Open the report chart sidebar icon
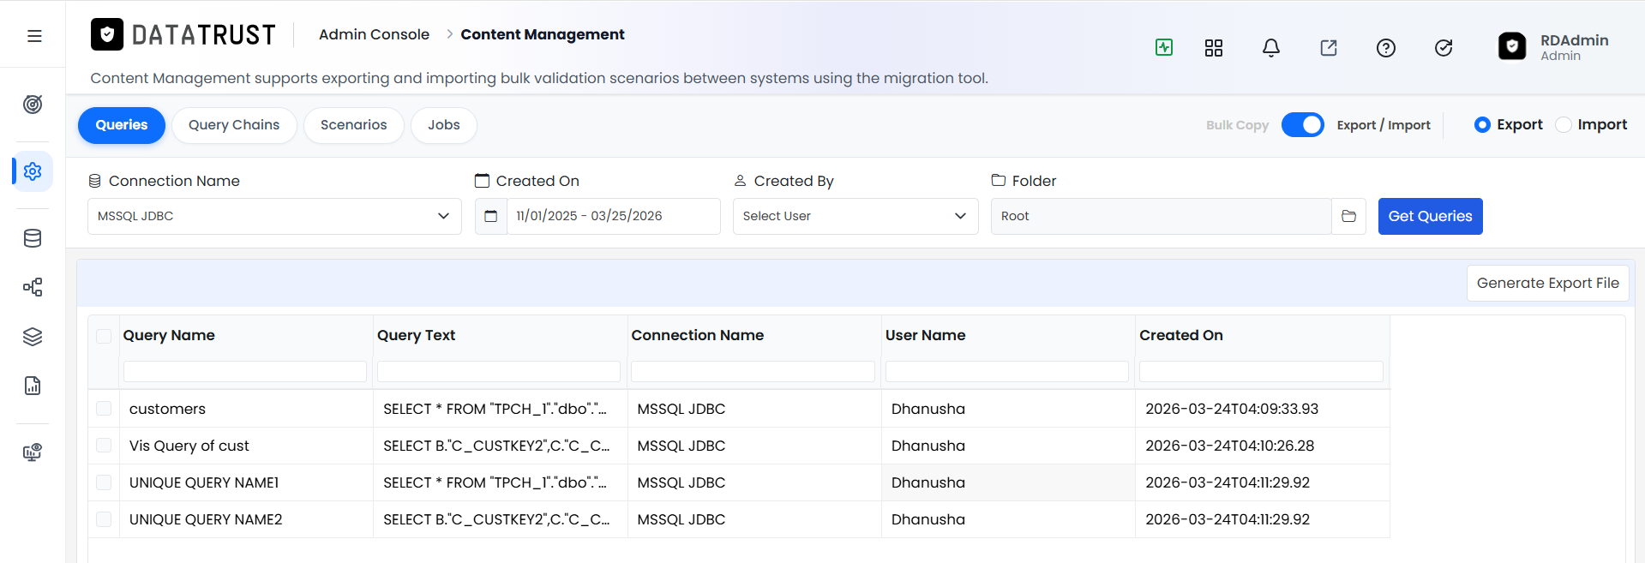Screen dimensions: 1645x563 [33, 386]
